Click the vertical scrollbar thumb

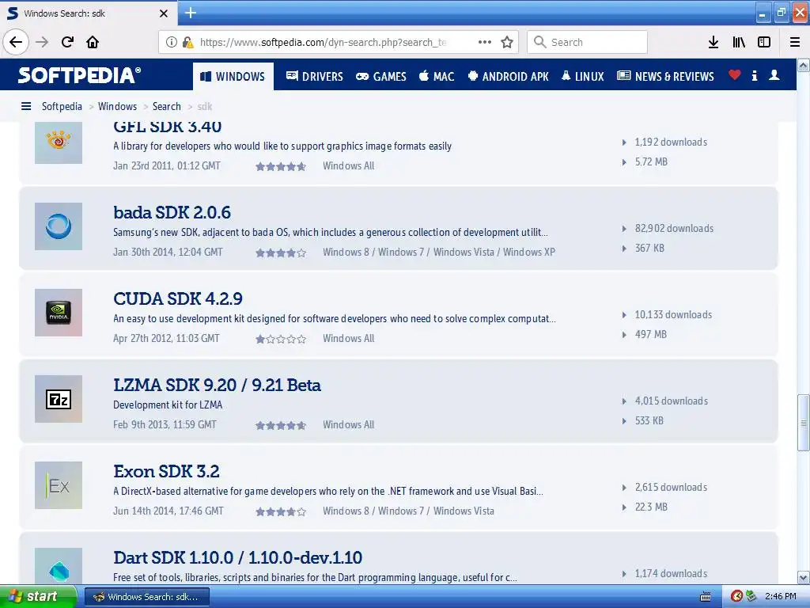pyautogui.click(x=804, y=423)
